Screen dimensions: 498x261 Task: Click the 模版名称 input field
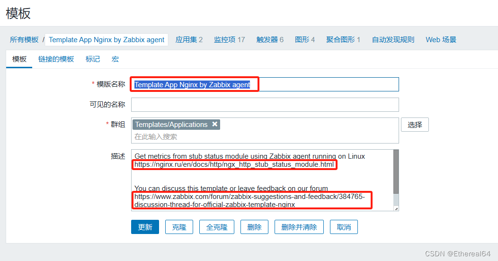(265, 85)
